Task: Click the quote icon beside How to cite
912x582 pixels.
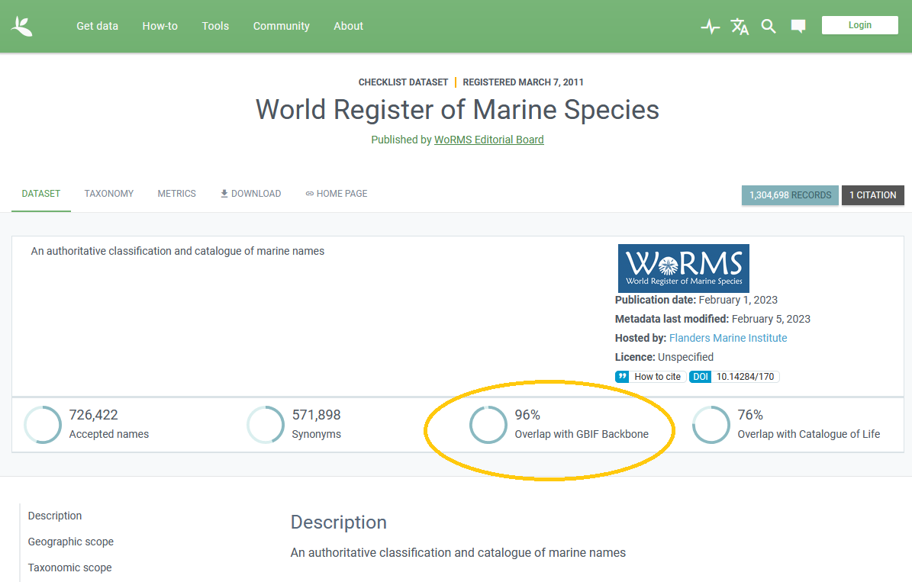Action: (622, 377)
